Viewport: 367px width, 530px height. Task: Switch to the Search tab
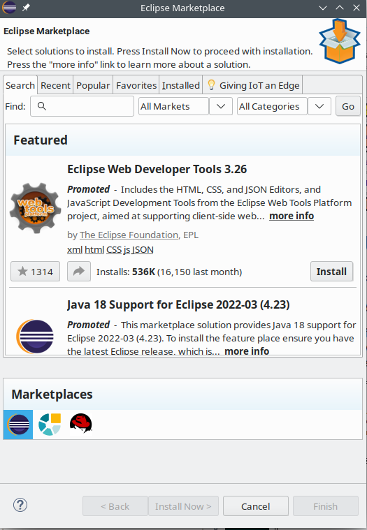(x=20, y=85)
